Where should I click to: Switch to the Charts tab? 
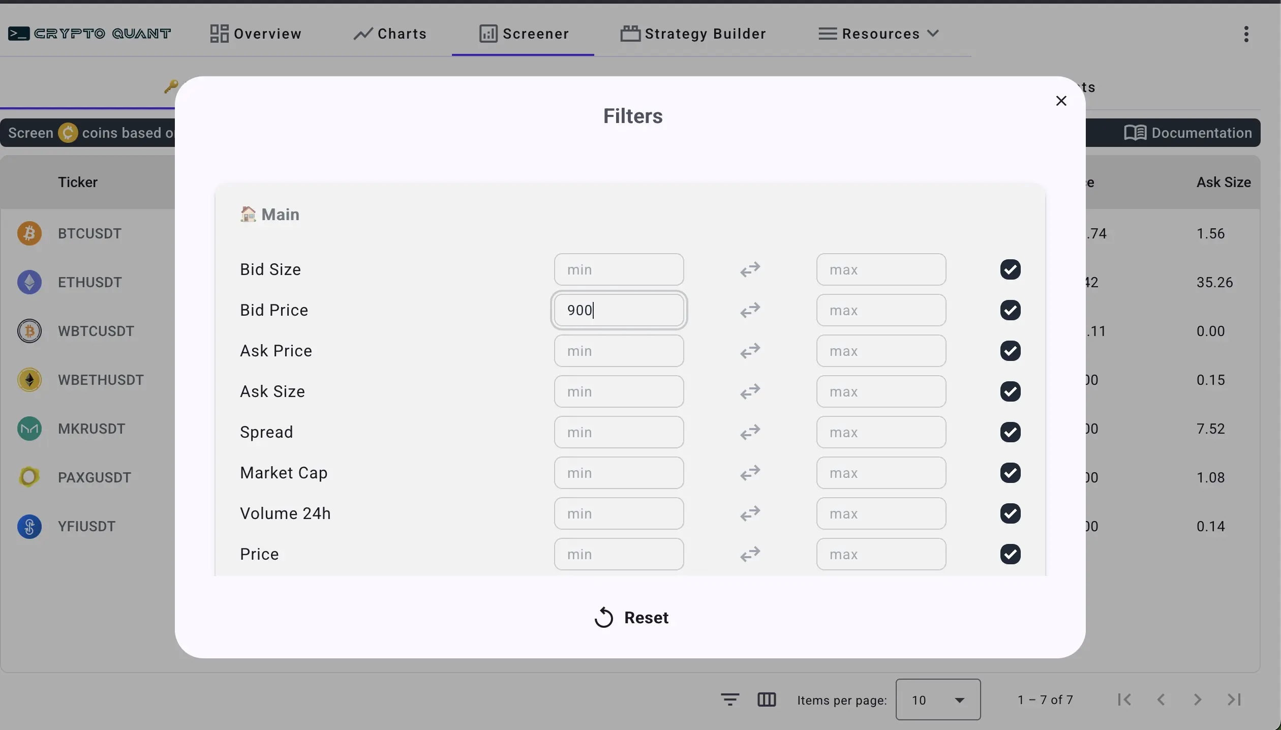tap(390, 34)
